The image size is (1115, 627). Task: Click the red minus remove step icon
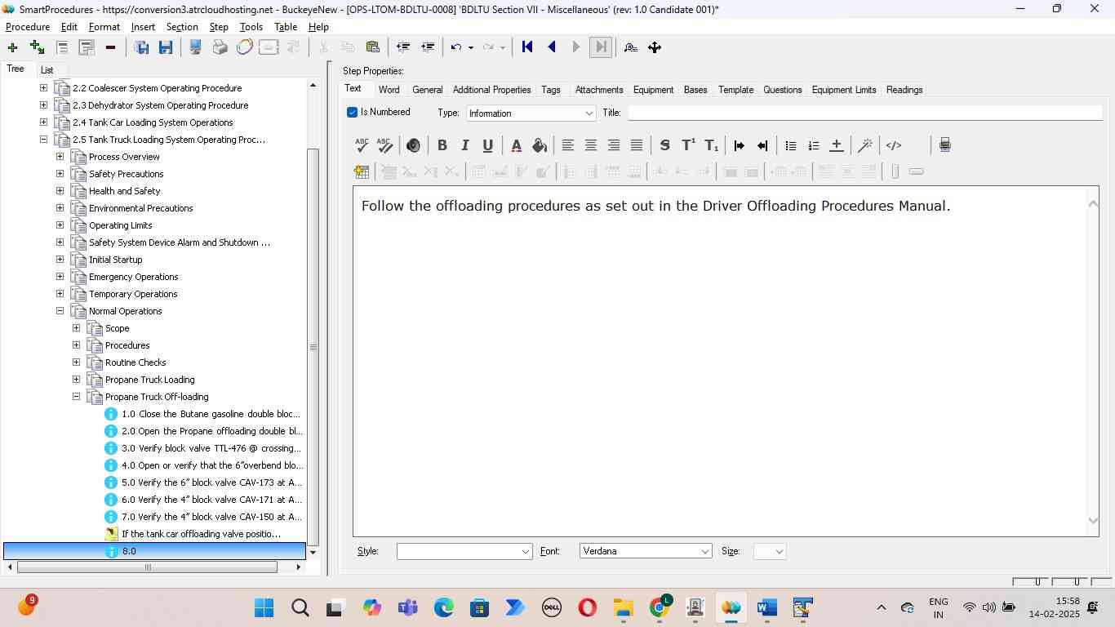[110, 47]
